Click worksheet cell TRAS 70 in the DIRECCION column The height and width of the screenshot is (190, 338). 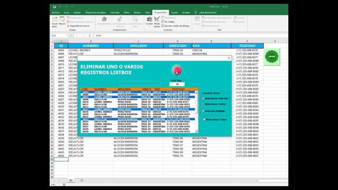point(177,156)
